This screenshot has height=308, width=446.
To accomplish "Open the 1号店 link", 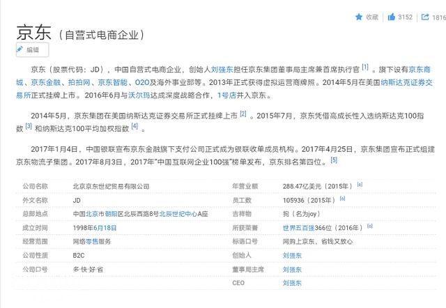I will click(227, 95).
